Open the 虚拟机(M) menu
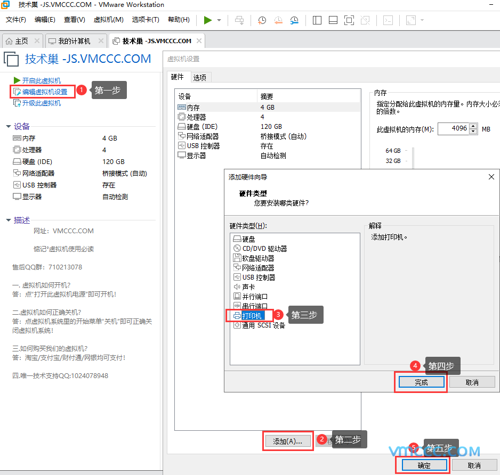The image size is (500, 475). pos(108,20)
